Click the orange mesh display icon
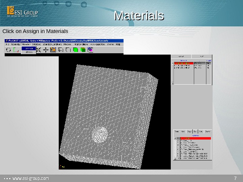This screenshot has width=243, height=182. point(53,50)
